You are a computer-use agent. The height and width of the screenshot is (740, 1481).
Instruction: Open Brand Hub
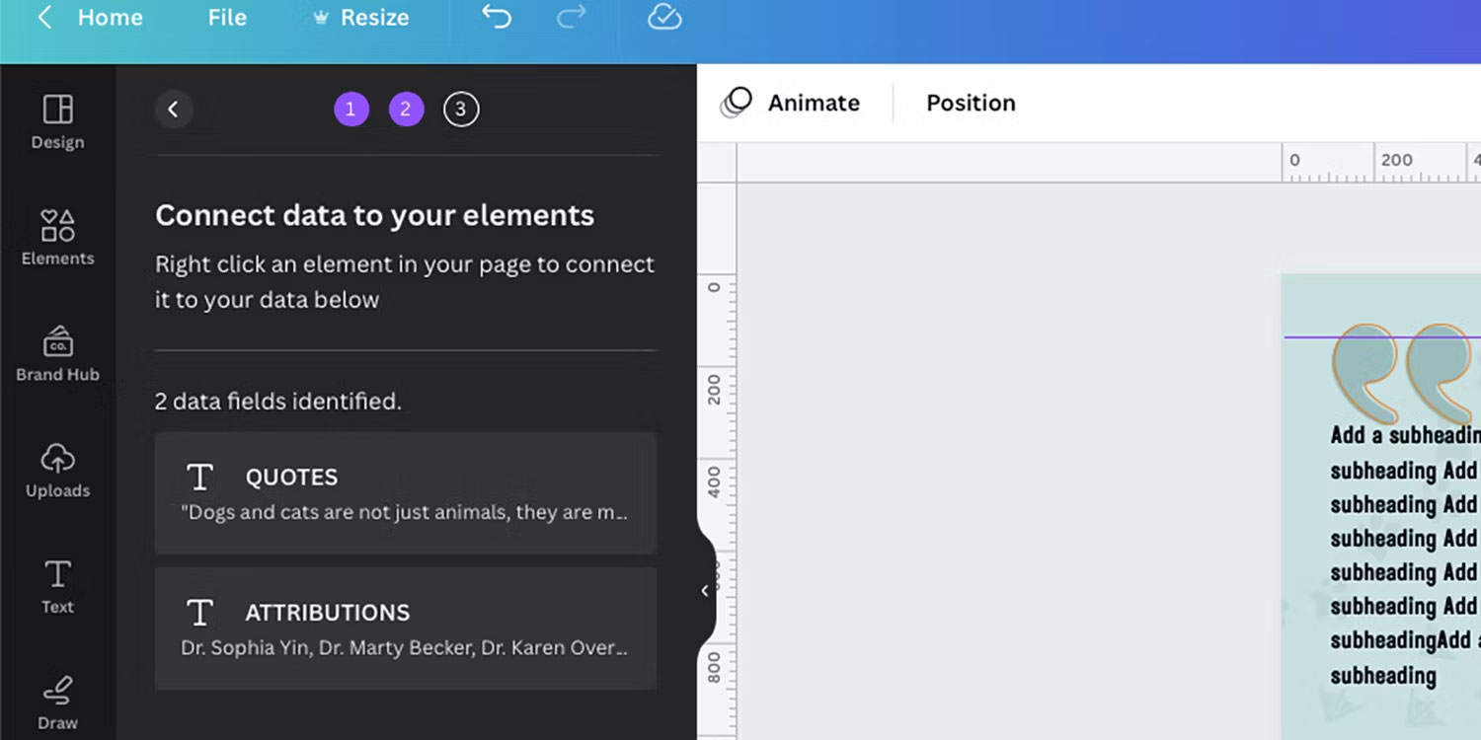[x=56, y=355]
